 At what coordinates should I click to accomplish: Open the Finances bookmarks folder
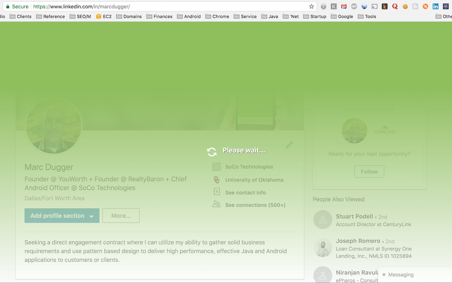pos(159,16)
